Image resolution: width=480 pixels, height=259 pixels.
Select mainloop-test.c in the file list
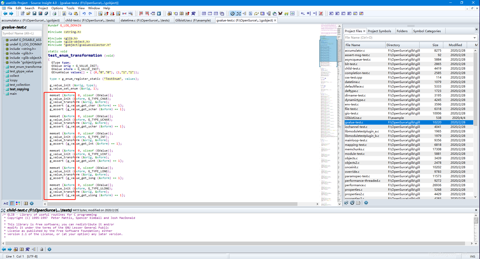coord(409,140)
